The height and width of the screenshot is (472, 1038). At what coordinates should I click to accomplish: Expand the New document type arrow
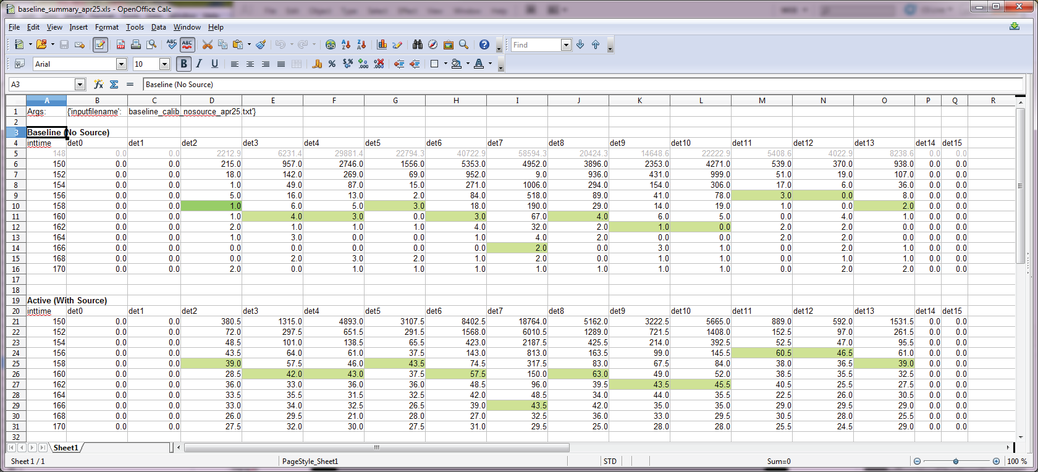30,44
